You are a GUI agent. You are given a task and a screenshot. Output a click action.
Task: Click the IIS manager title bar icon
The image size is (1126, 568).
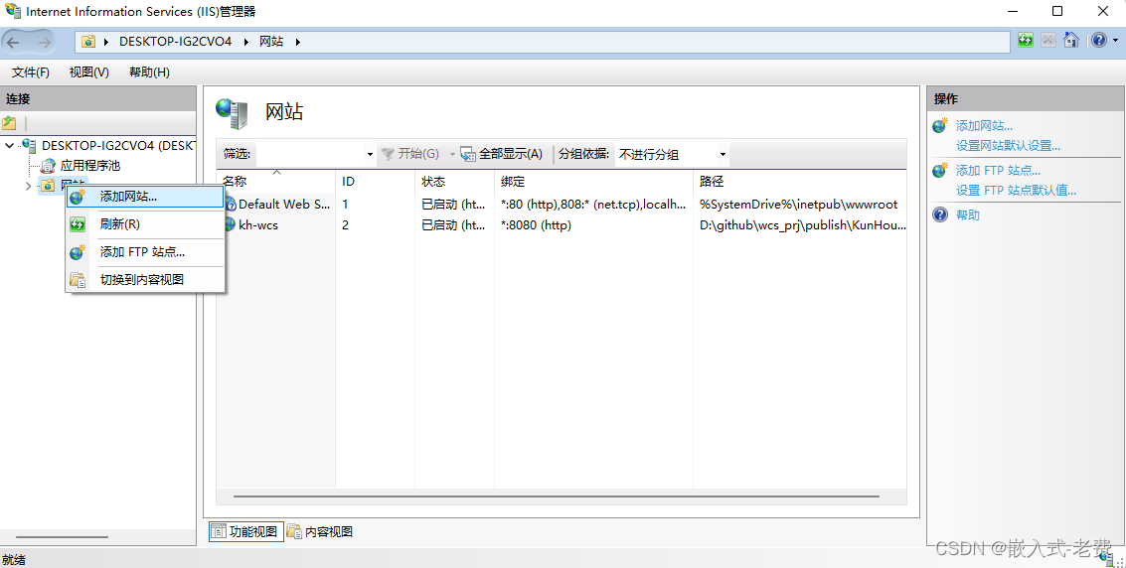13,12
